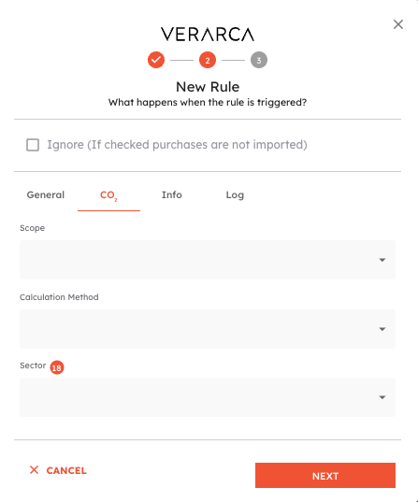
Task: Jump to the step 3 circle
Action: tap(259, 60)
